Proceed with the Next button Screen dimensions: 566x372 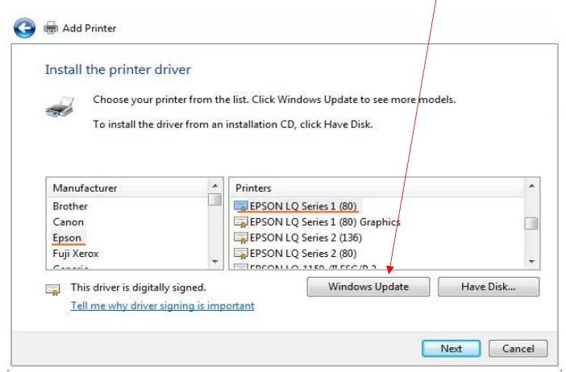click(451, 349)
